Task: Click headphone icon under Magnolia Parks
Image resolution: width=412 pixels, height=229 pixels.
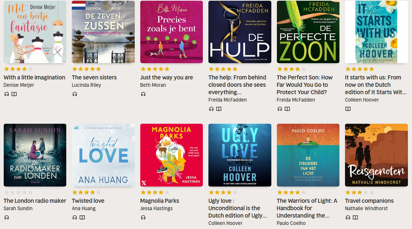Action: point(143,218)
